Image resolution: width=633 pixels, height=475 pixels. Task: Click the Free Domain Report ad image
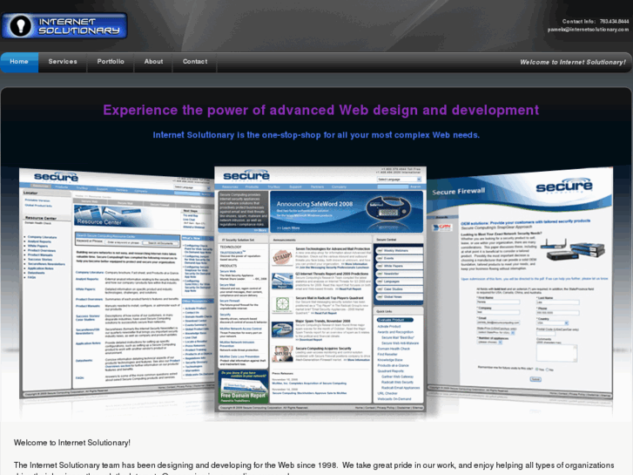point(243,386)
